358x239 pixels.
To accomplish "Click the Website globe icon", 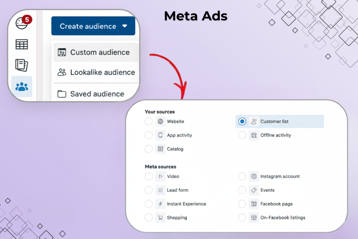I will click(x=160, y=122).
